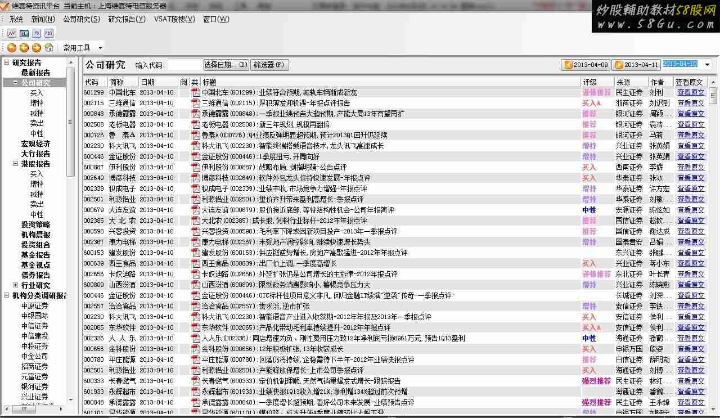The width and height of the screenshot is (720, 418).
Task: Open the 窗口(W) menu
Action: point(216,19)
